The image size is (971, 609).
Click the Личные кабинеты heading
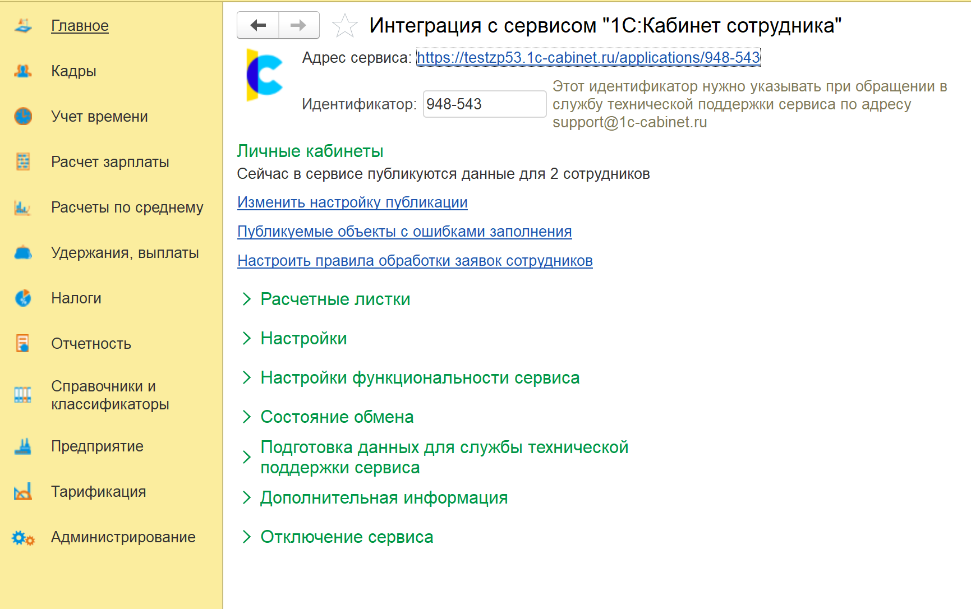[x=310, y=151]
